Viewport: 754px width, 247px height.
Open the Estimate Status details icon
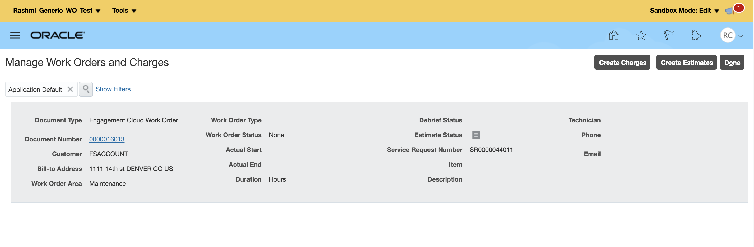coord(476,135)
